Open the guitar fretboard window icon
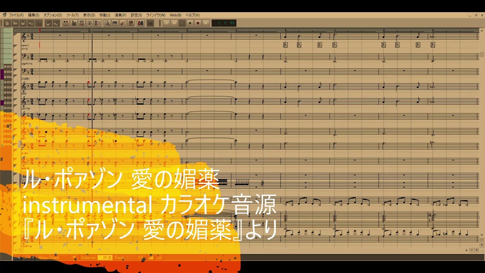The width and height of the screenshot is (485, 273). (123, 23)
